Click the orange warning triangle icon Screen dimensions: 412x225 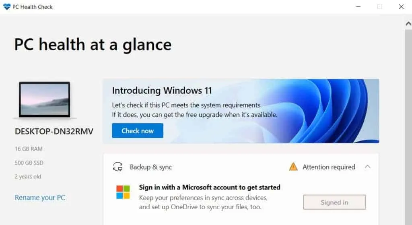[x=293, y=167]
